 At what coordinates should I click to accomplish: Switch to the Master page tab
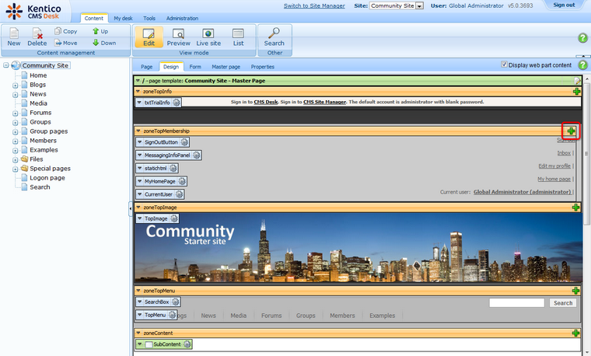point(226,67)
